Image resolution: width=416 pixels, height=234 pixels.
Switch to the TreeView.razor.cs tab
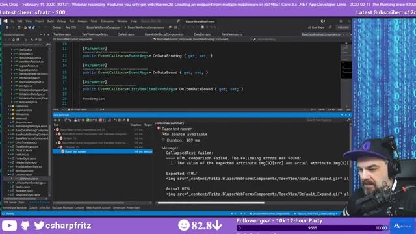coord(232,34)
